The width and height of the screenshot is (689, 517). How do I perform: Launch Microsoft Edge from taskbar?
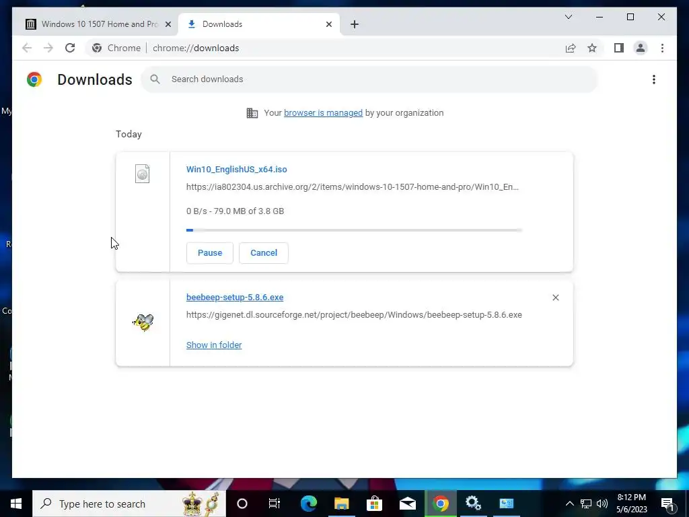[x=308, y=504]
